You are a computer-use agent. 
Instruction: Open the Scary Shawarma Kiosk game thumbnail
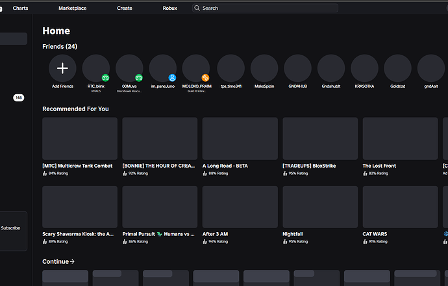[x=80, y=207]
